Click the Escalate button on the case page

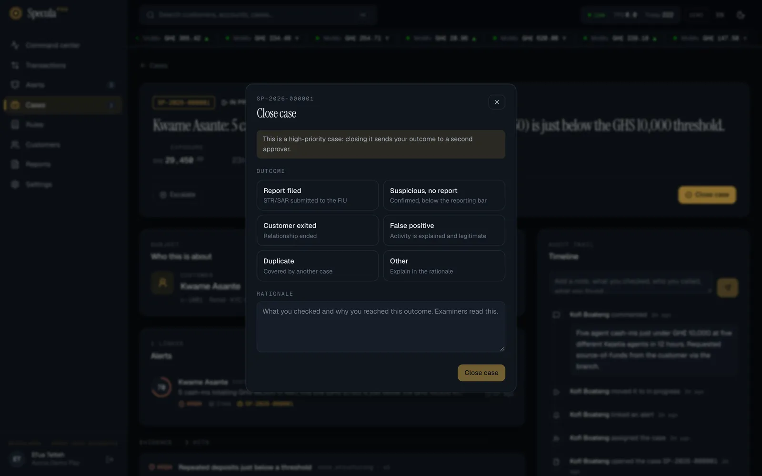178,195
